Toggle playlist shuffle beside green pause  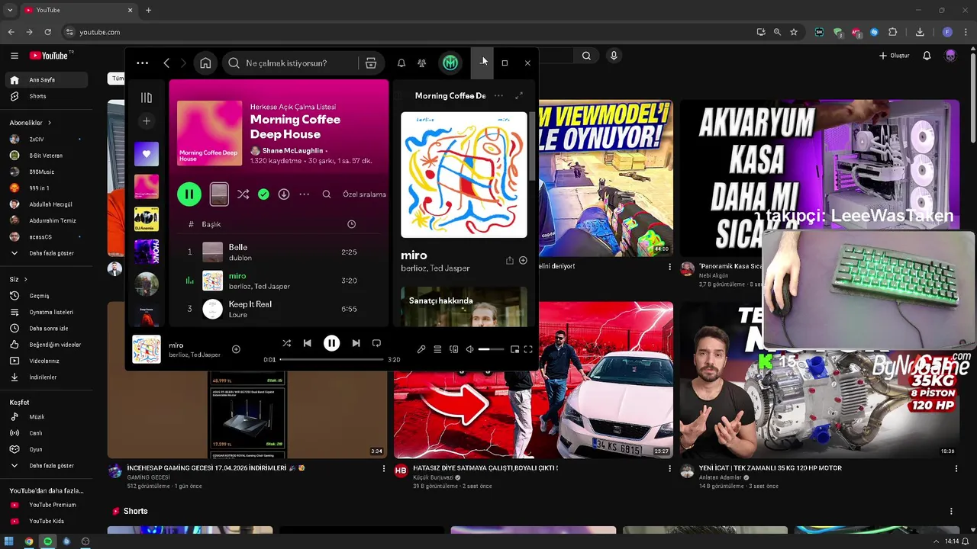(243, 194)
